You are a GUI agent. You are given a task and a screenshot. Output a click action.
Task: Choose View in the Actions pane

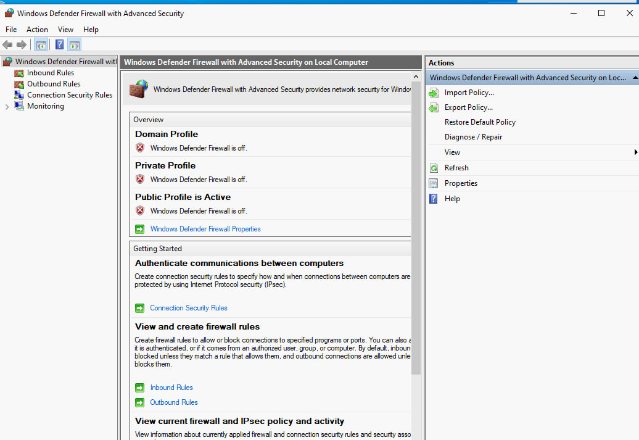point(452,152)
